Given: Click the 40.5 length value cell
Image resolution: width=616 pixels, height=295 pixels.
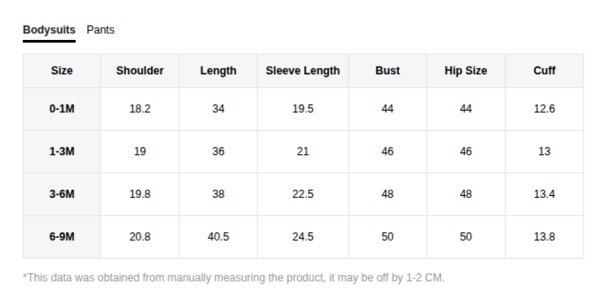Looking at the screenshot, I should [x=218, y=237].
